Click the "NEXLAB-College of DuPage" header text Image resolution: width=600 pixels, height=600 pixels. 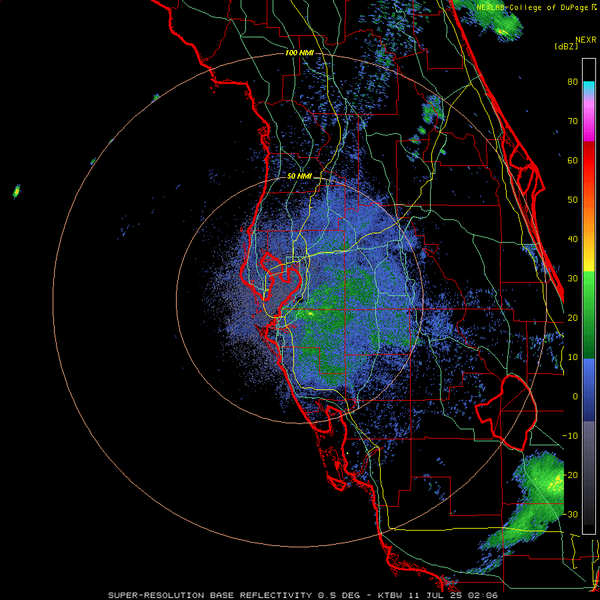[x=532, y=7]
